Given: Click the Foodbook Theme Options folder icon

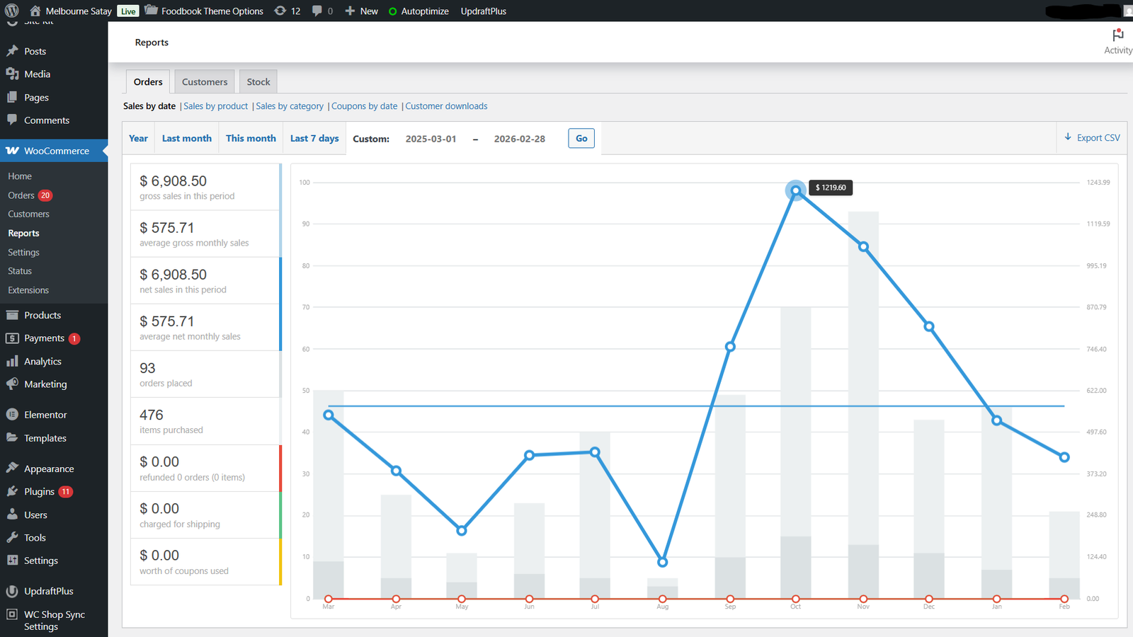Looking at the screenshot, I should point(151,10).
